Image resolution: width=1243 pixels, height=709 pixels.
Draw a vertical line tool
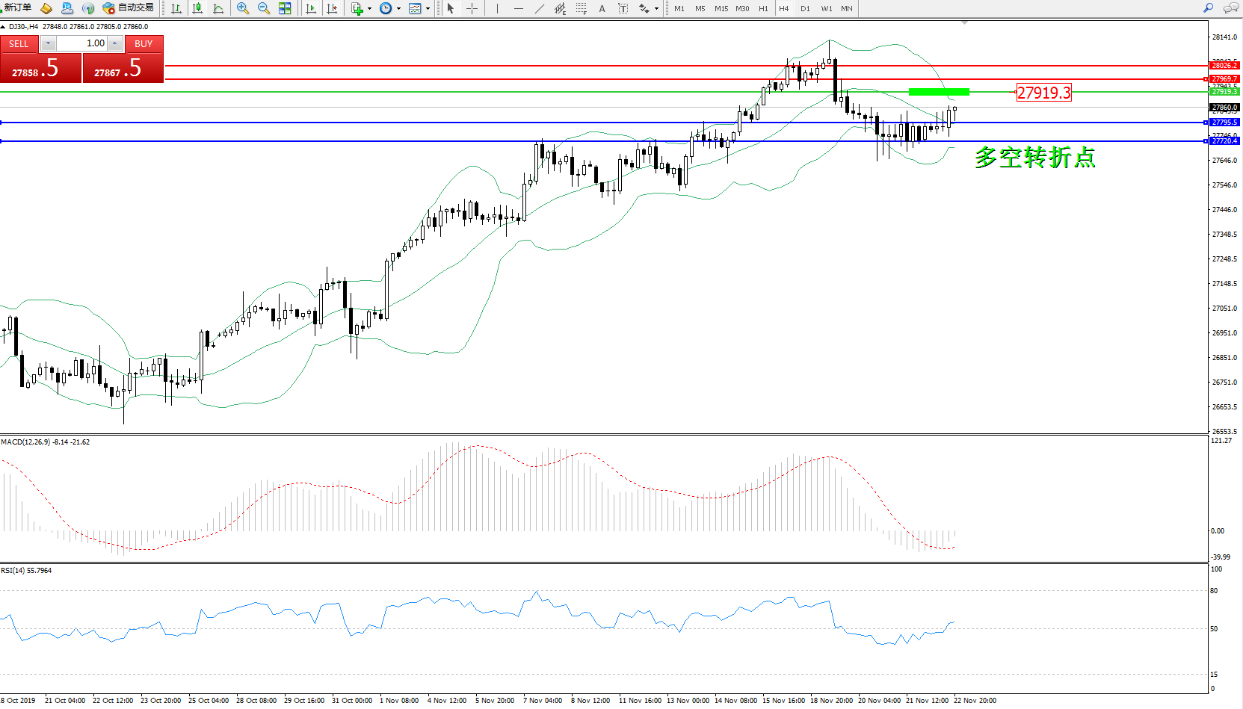point(497,8)
